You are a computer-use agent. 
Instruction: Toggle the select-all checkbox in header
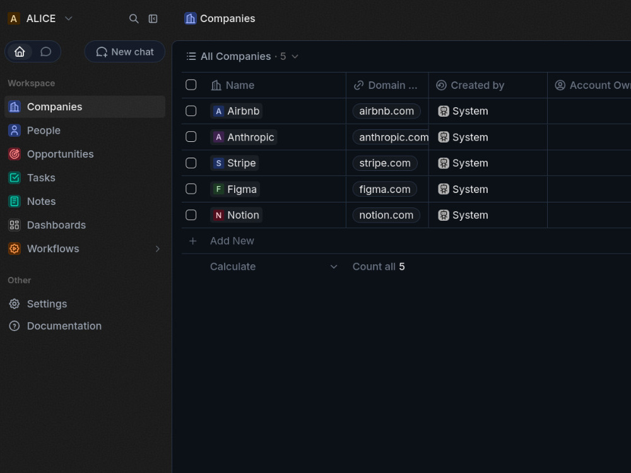(x=191, y=85)
